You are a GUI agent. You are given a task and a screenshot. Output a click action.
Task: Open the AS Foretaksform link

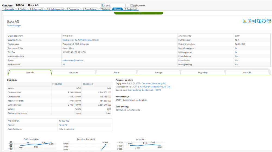click(x=64, y=65)
